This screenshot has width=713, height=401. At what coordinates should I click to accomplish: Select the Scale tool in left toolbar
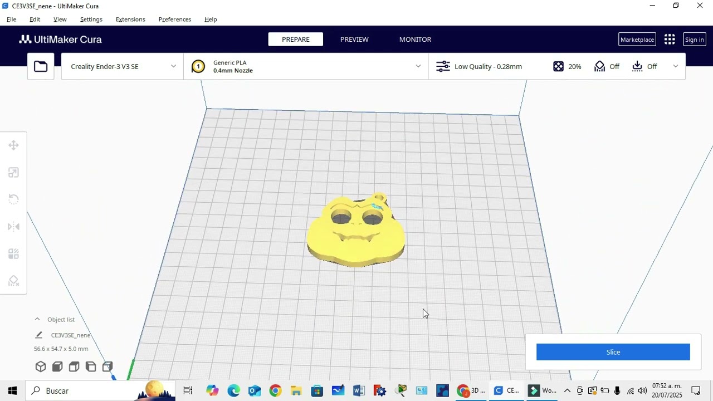(x=13, y=173)
